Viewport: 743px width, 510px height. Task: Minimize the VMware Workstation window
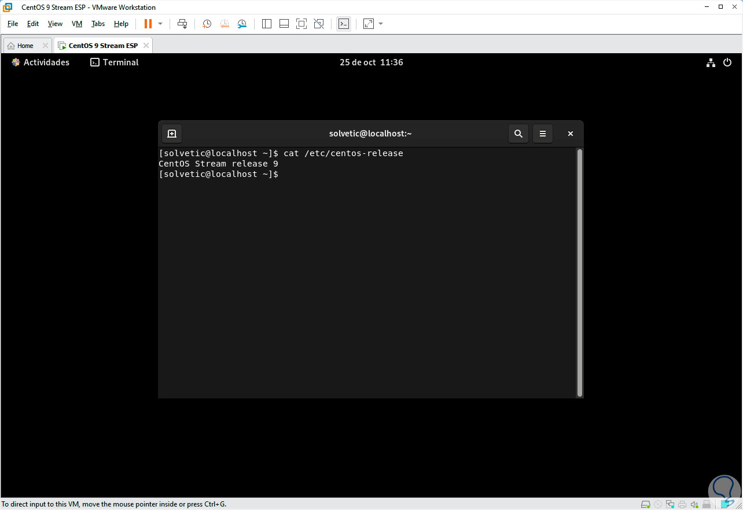click(x=707, y=7)
